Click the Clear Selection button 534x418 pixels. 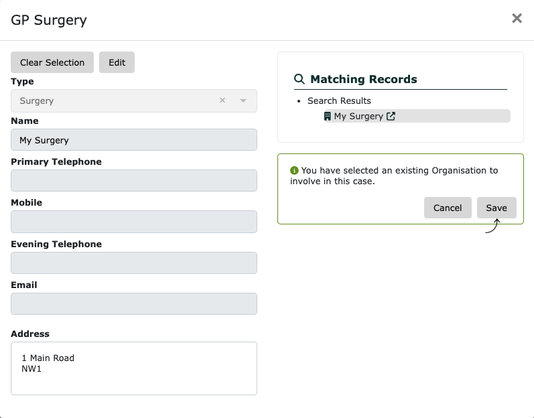52,62
